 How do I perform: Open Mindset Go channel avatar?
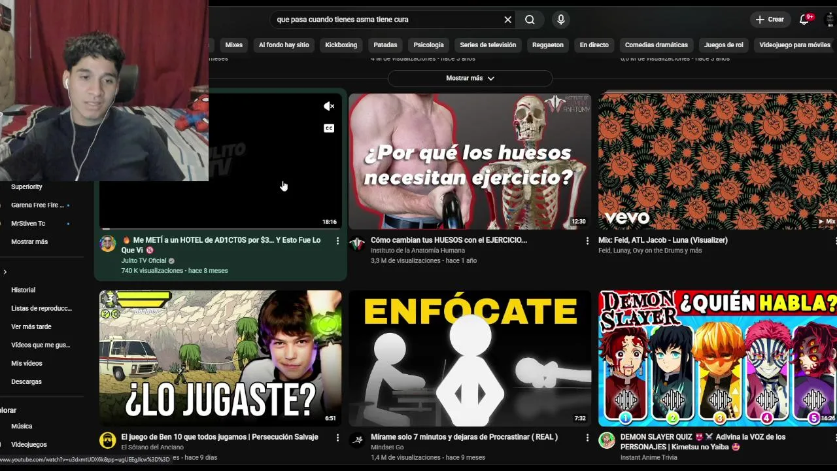pyautogui.click(x=357, y=440)
